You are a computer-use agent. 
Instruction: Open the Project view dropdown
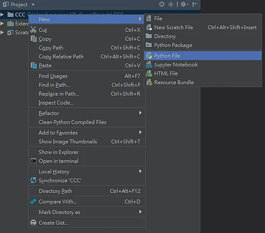click(x=33, y=4)
